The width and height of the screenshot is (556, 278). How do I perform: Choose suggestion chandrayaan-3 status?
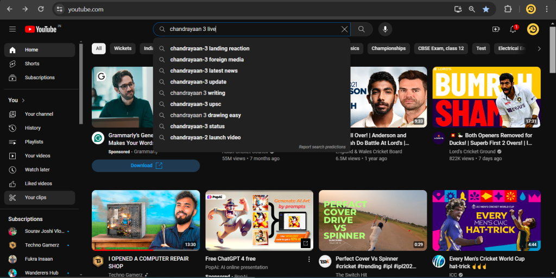(252, 126)
